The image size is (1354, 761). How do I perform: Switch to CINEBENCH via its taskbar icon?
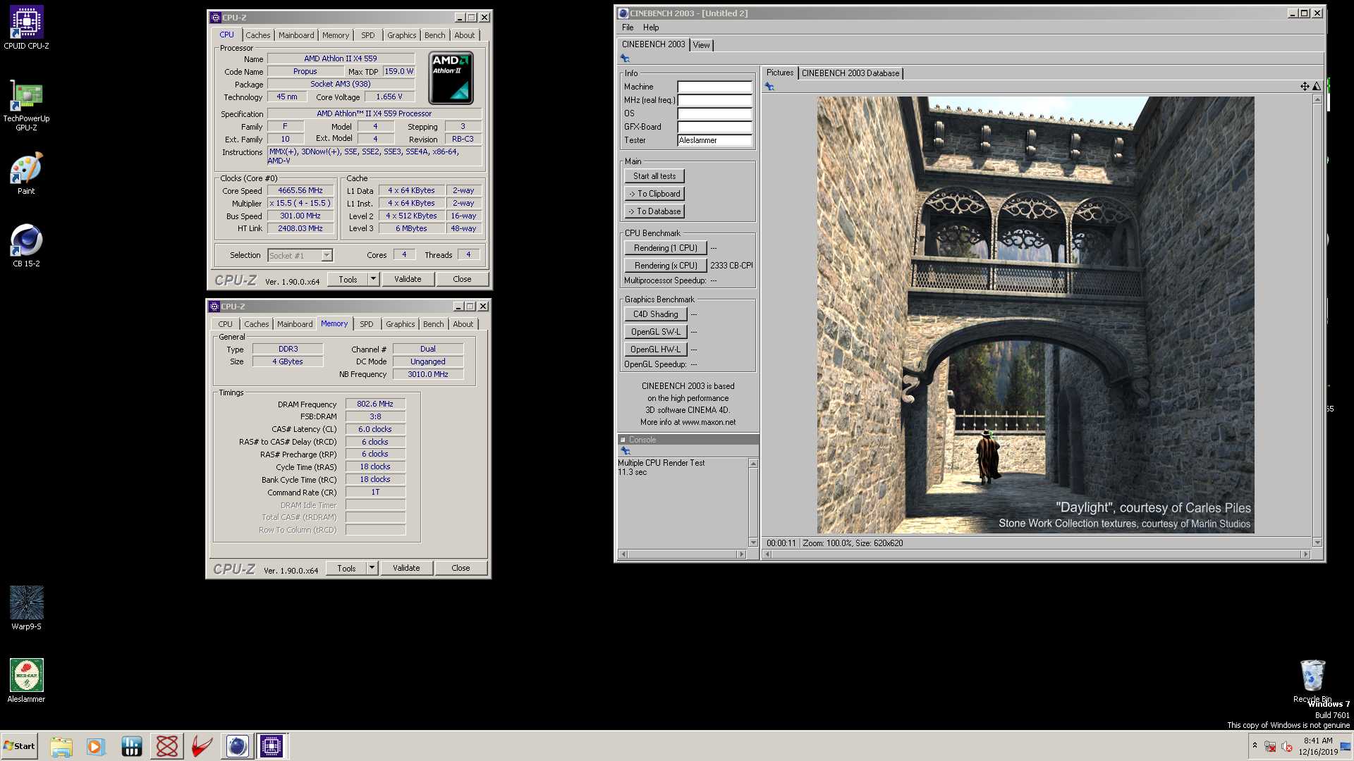tap(237, 746)
